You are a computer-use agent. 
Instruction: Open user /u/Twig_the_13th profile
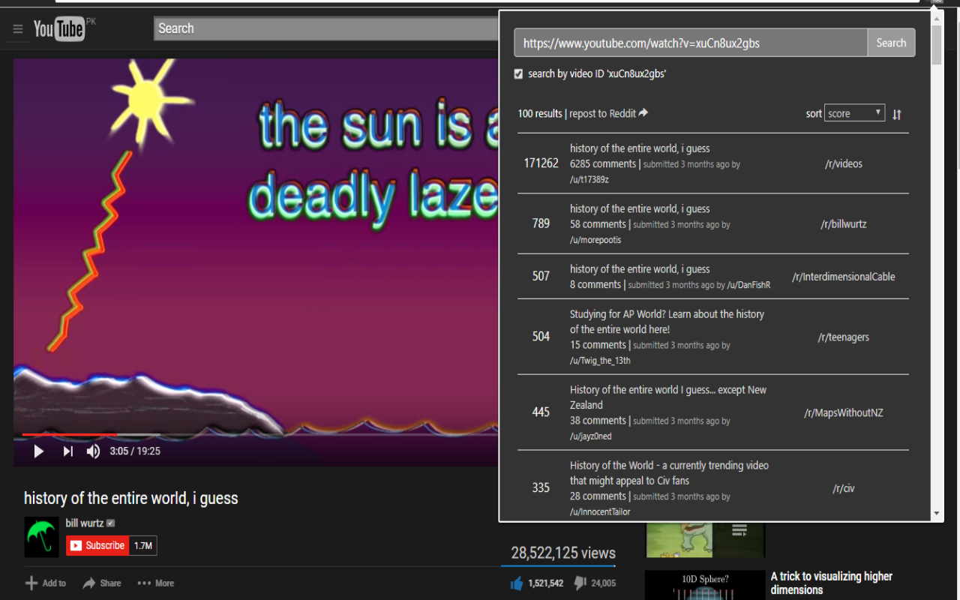(x=600, y=361)
